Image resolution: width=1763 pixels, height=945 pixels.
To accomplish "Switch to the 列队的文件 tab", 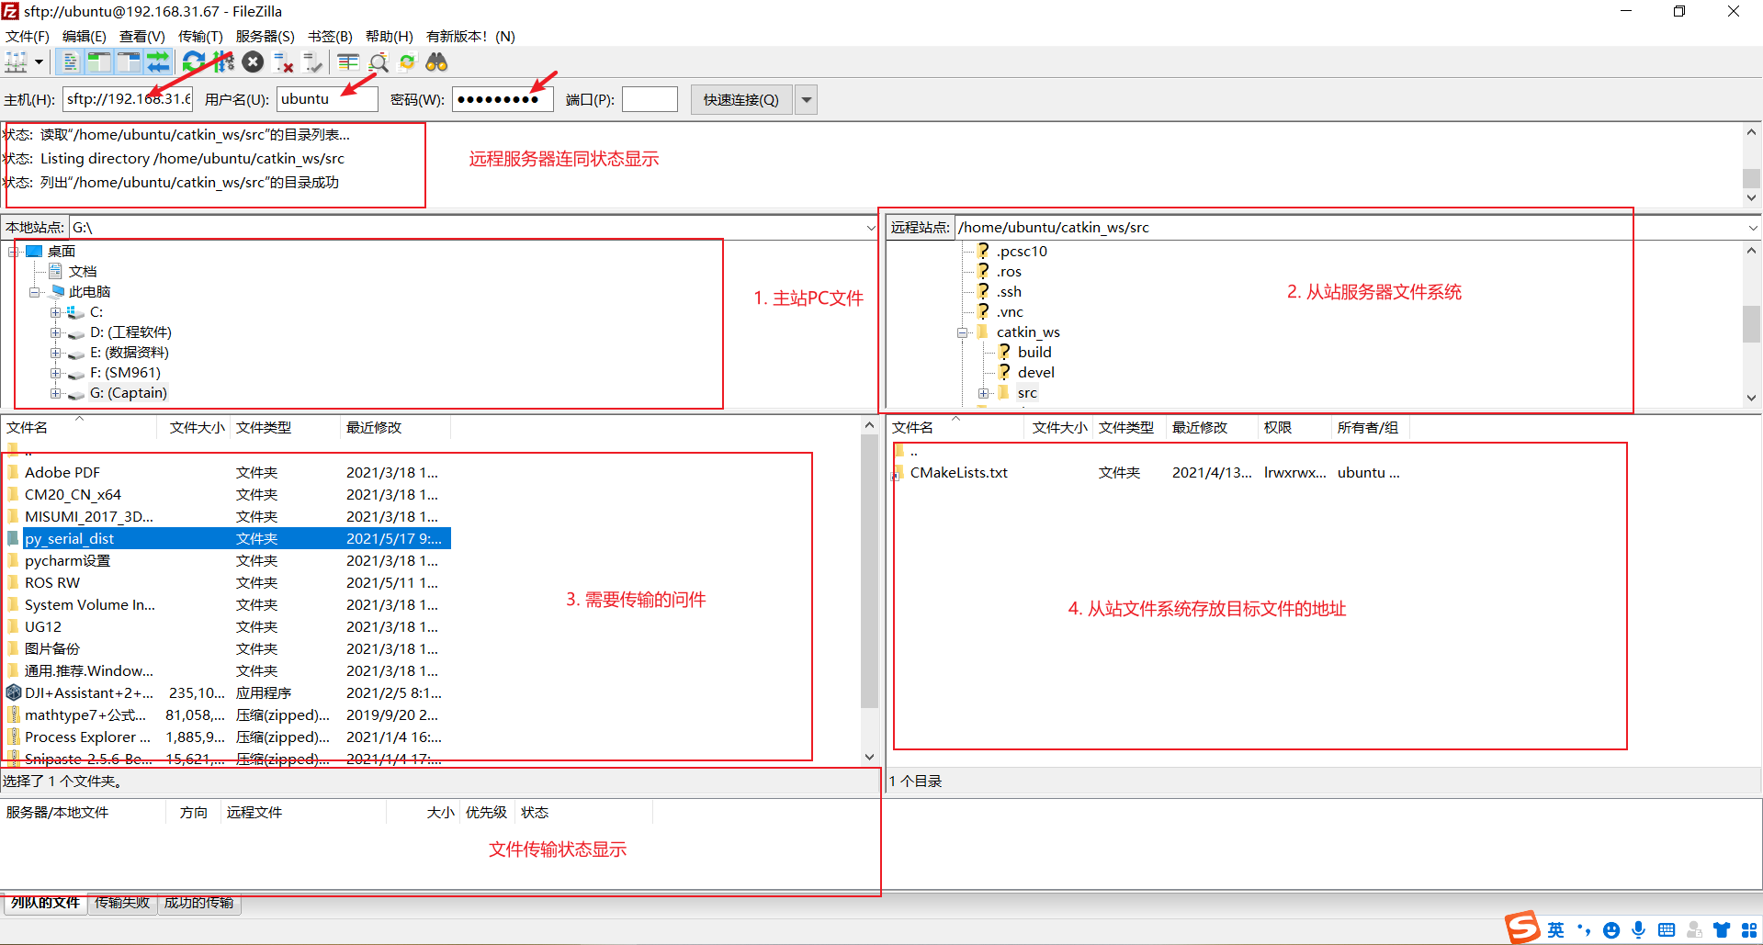I will click(x=45, y=904).
